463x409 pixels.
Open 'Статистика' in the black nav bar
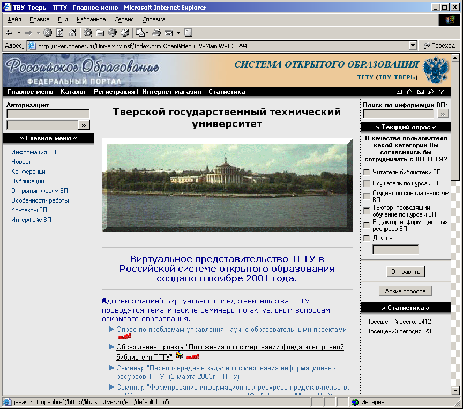227,92
